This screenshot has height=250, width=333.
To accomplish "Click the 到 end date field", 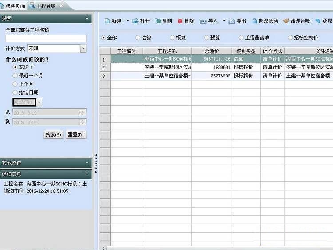I will point(49,122).
